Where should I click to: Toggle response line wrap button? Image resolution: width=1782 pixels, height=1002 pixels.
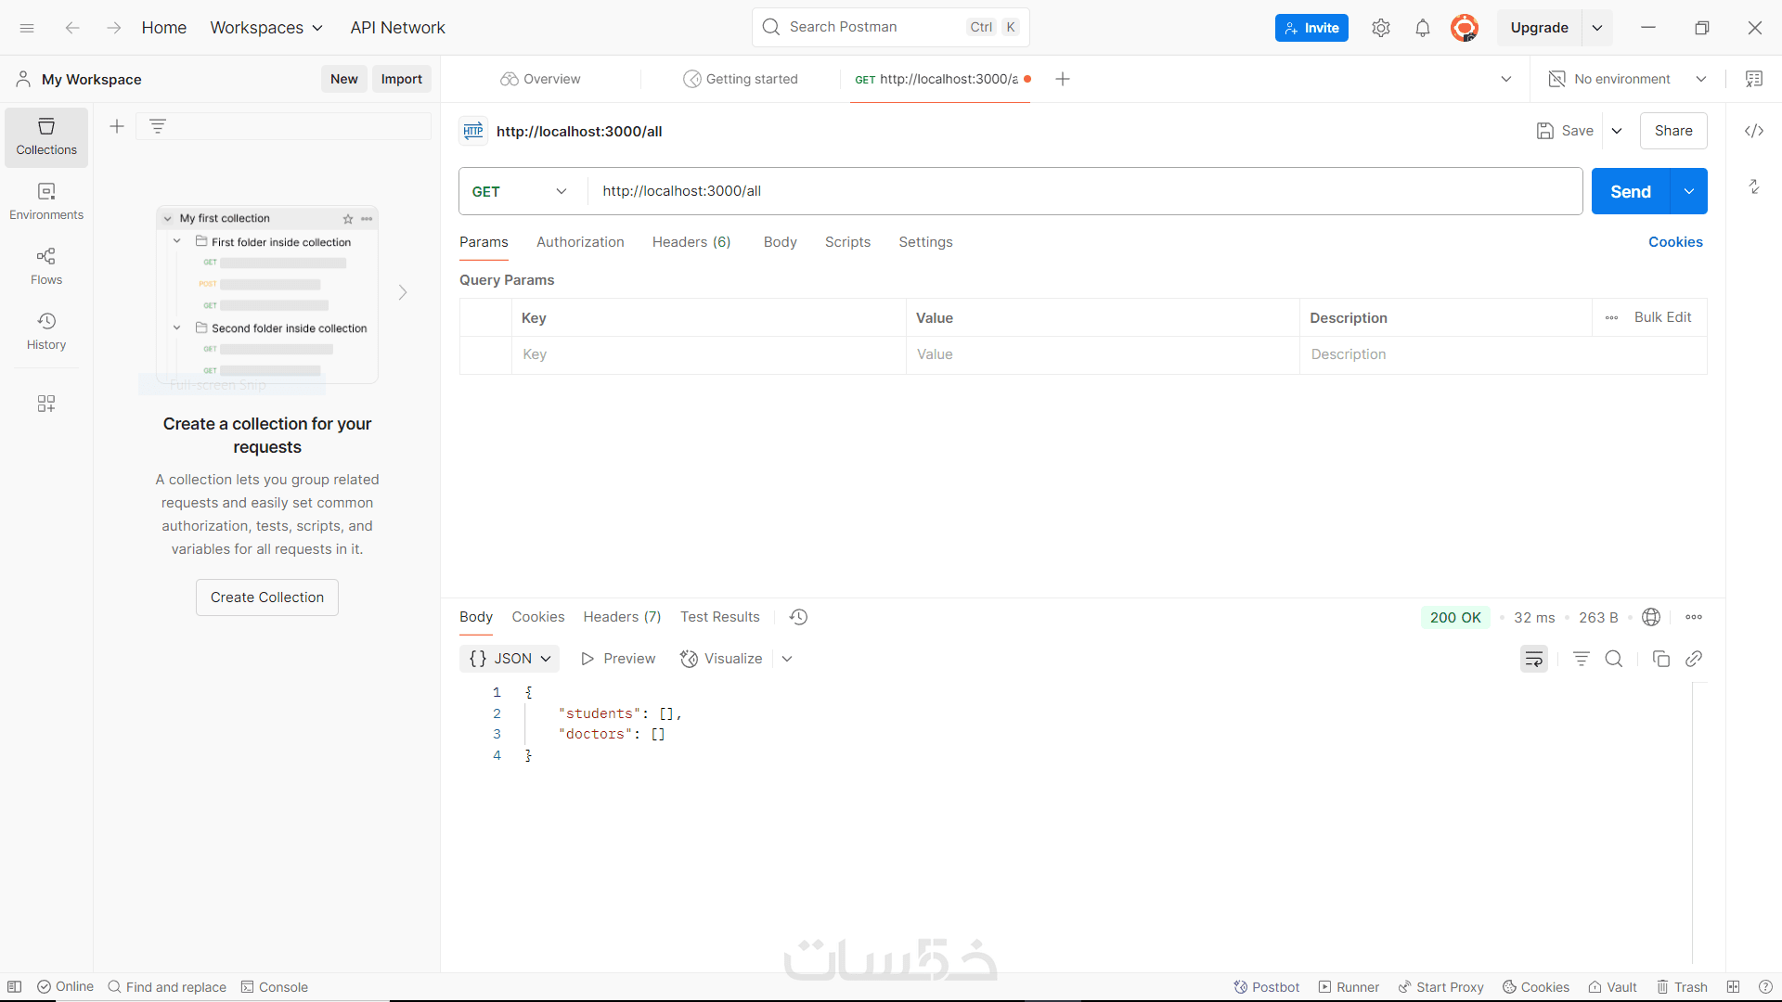click(x=1533, y=659)
